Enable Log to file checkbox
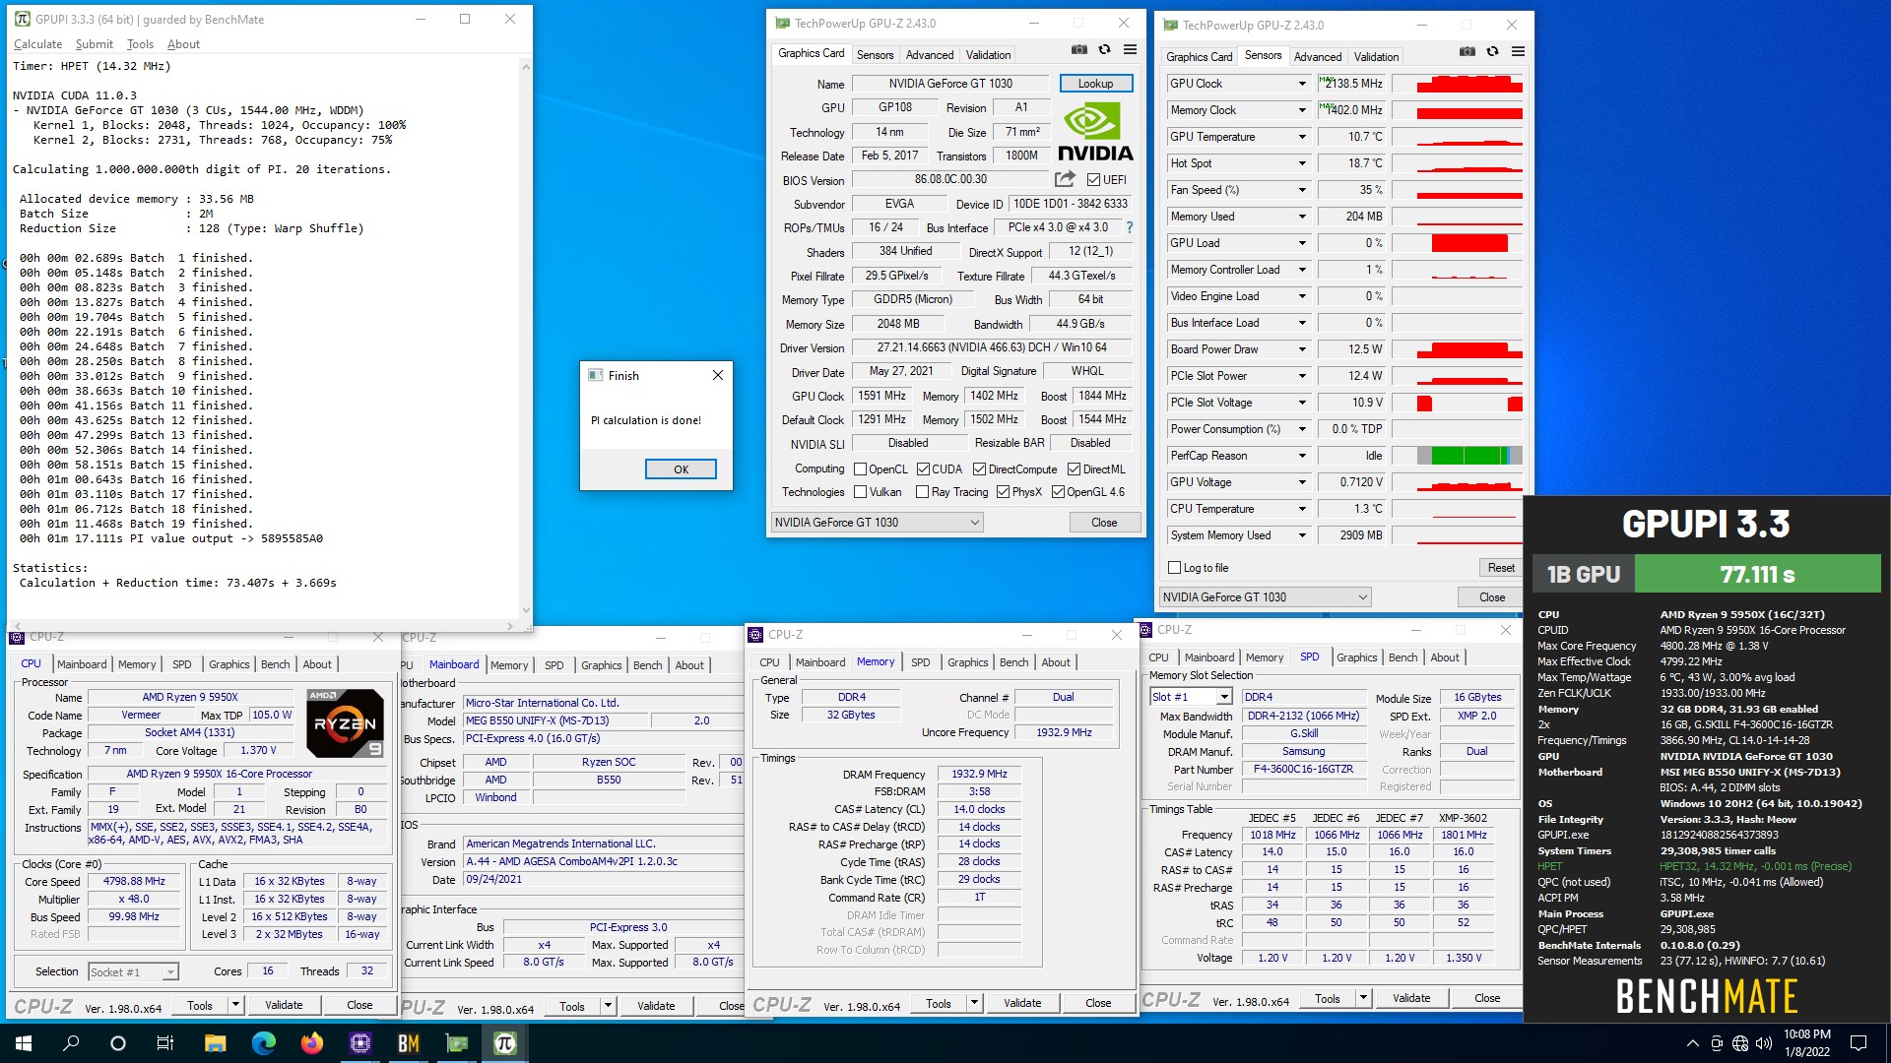 tap(1174, 568)
